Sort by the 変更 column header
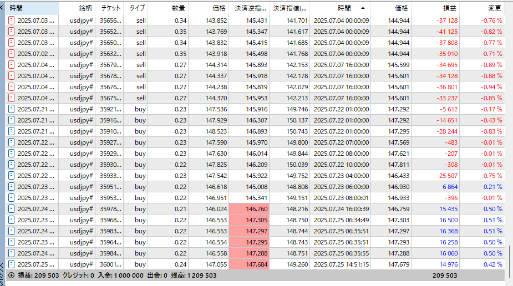The width and height of the screenshot is (513, 286). pyautogui.click(x=482, y=8)
